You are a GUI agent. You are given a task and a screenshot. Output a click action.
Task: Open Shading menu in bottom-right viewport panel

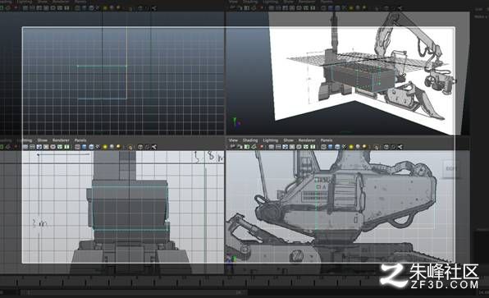tap(250, 140)
